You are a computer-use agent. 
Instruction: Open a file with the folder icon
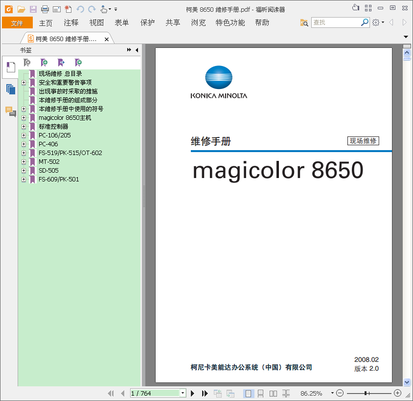[x=21, y=9]
